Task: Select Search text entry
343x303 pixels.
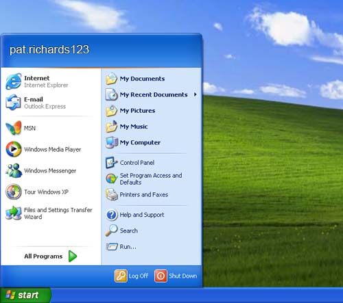Action: click(128, 230)
